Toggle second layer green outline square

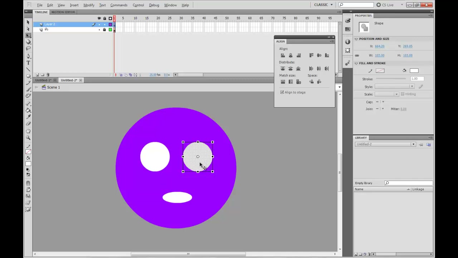coord(110,30)
